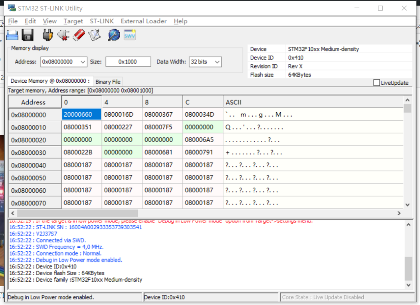This screenshot has width=420, height=305.
Task: Select memory cell 08000351
Action: (x=82, y=127)
